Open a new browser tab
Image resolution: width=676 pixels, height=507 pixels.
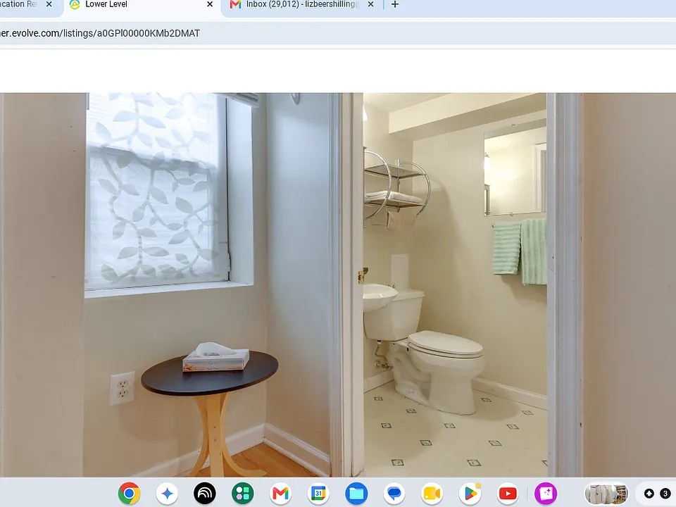395,4
